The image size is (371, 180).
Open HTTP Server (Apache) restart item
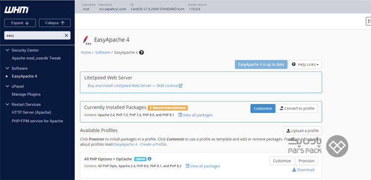pyautogui.click(x=31, y=112)
